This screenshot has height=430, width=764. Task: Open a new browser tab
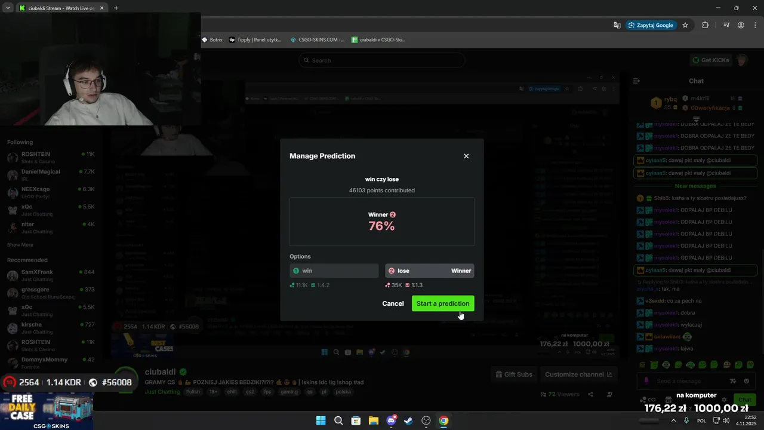coord(116,8)
